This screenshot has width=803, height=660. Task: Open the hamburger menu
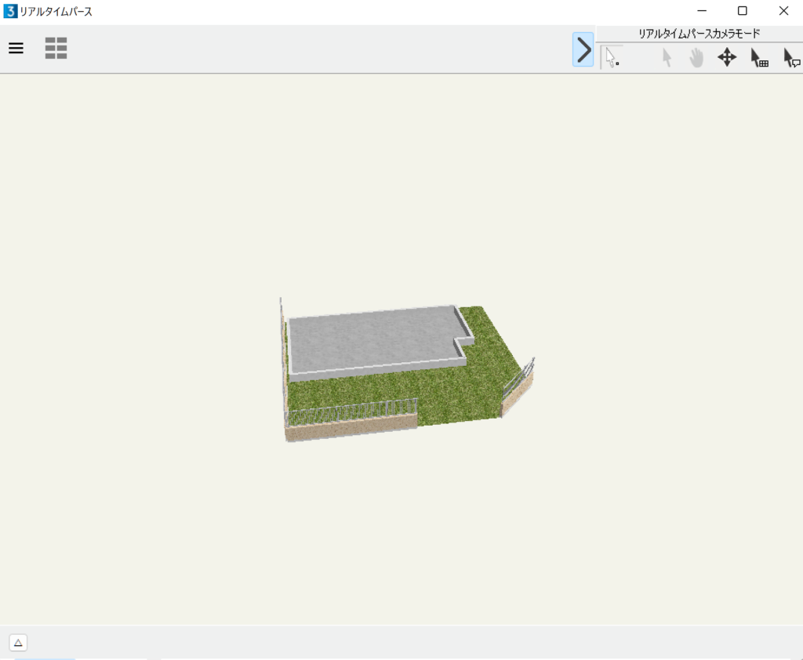click(x=16, y=49)
